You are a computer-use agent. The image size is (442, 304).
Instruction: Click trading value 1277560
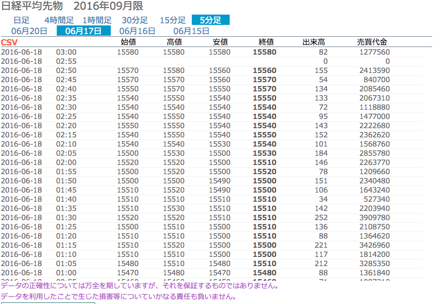pyautogui.click(x=374, y=52)
